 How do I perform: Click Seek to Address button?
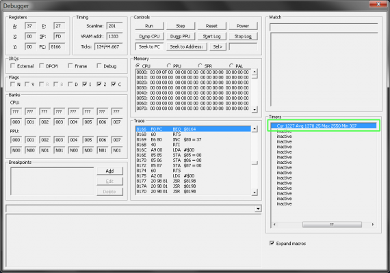(187, 46)
